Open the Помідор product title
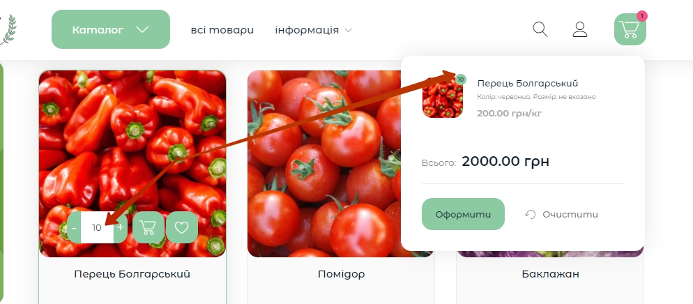 click(x=341, y=274)
